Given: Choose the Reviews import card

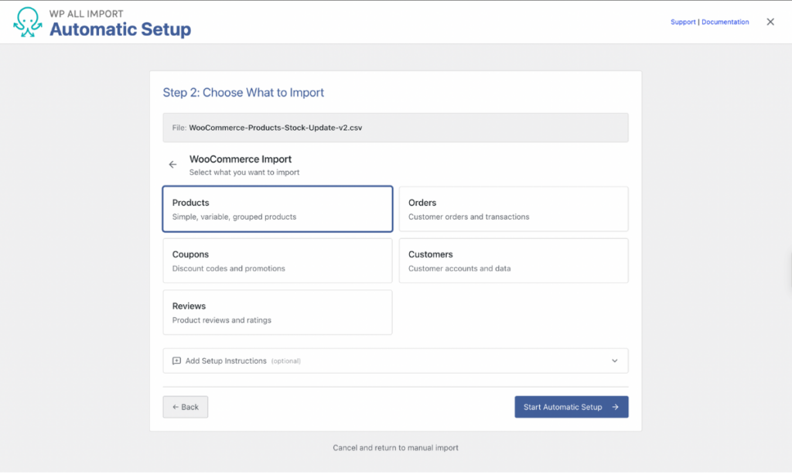Looking at the screenshot, I should [278, 313].
